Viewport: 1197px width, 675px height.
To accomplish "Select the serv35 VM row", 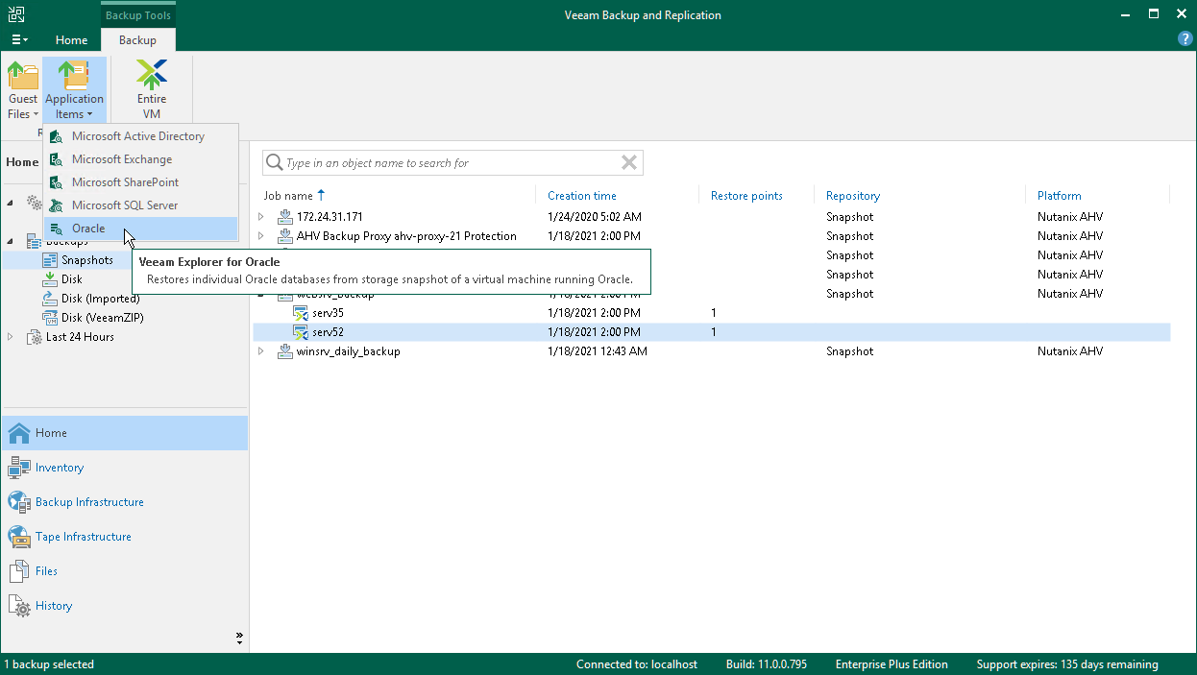I will click(x=712, y=313).
